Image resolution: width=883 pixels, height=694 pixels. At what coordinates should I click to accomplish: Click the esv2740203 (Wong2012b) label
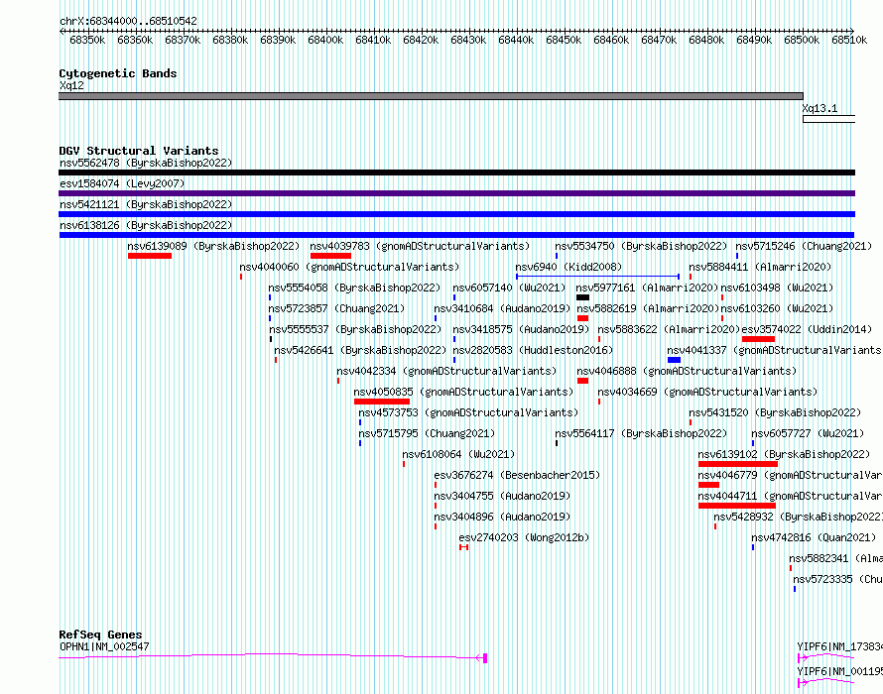(524, 538)
